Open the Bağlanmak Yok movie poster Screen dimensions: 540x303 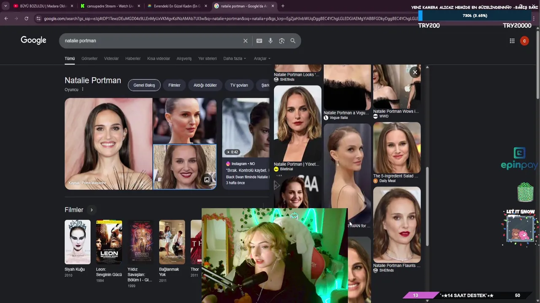point(172,242)
